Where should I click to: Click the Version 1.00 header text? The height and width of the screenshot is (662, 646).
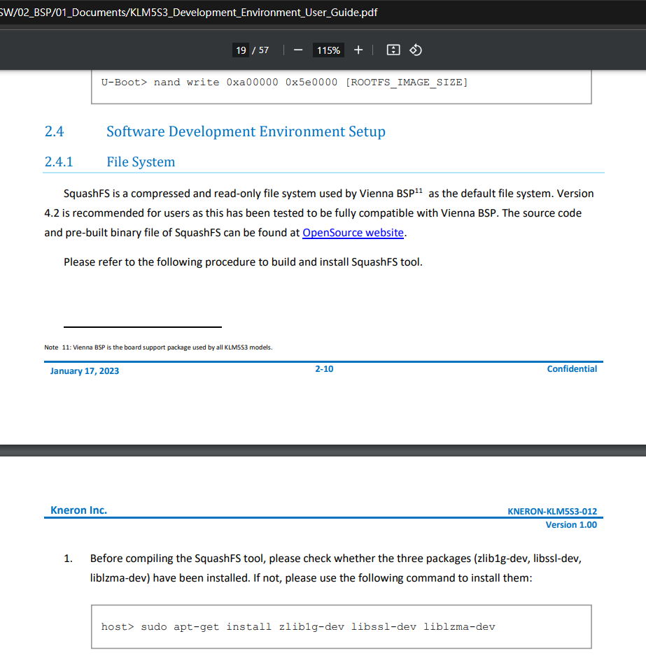(x=571, y=525)
